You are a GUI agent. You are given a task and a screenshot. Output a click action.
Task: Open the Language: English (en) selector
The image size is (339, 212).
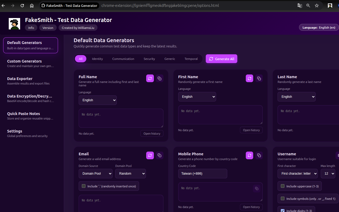pos(319,28)
